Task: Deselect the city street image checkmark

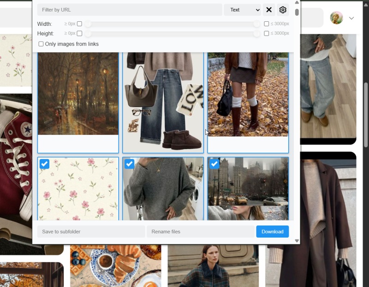Action: click(214, 164)
